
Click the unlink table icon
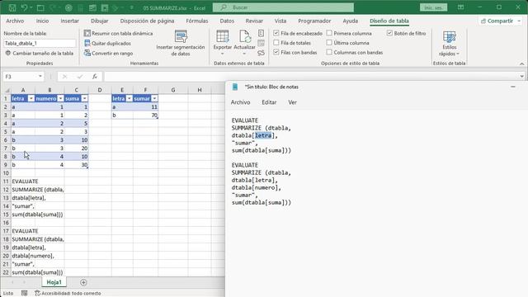click(x=261, y=53)
